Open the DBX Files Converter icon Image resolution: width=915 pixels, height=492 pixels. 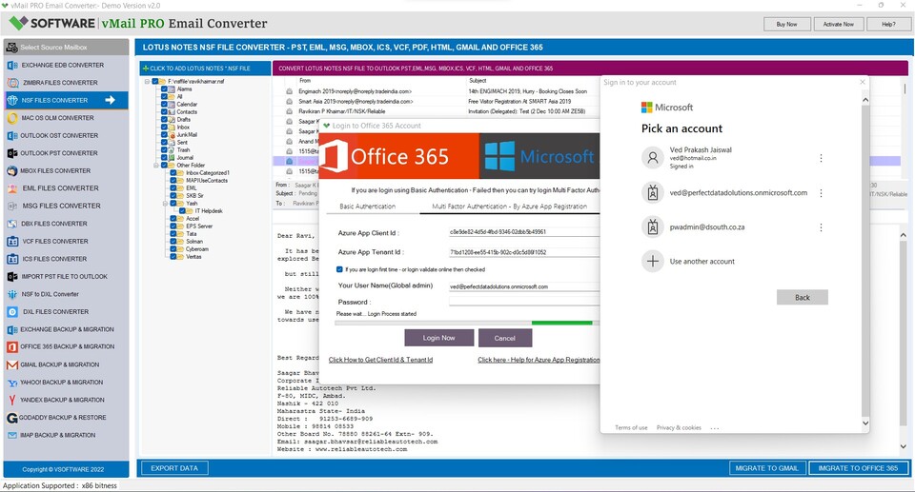[x=12, y=224]
